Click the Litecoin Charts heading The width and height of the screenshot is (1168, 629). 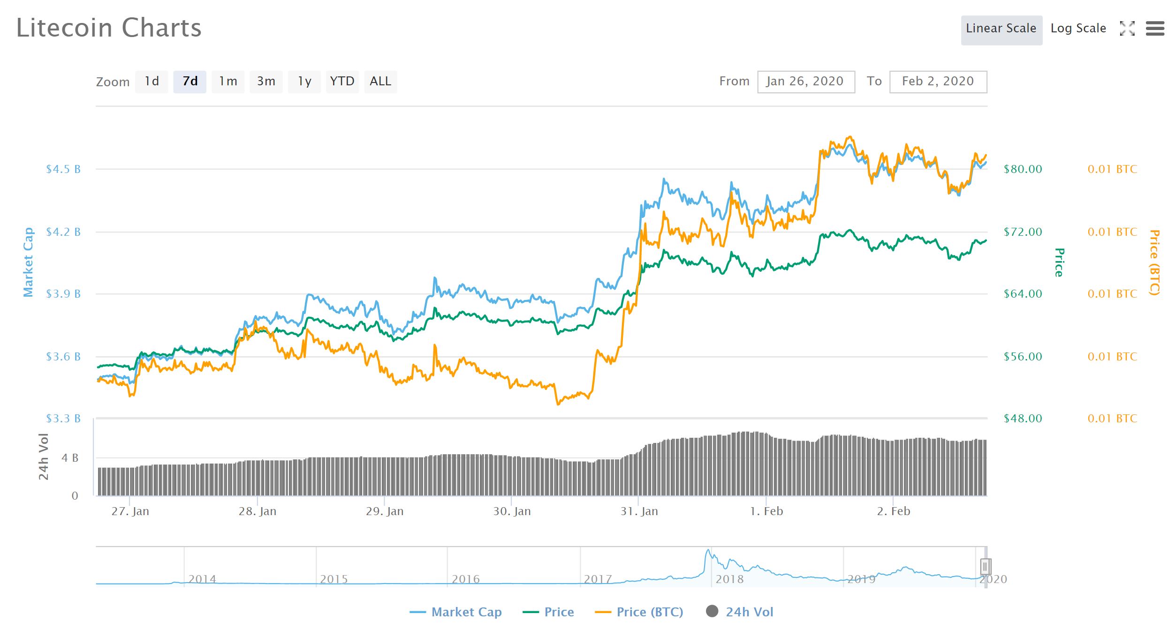click(109, 28)
